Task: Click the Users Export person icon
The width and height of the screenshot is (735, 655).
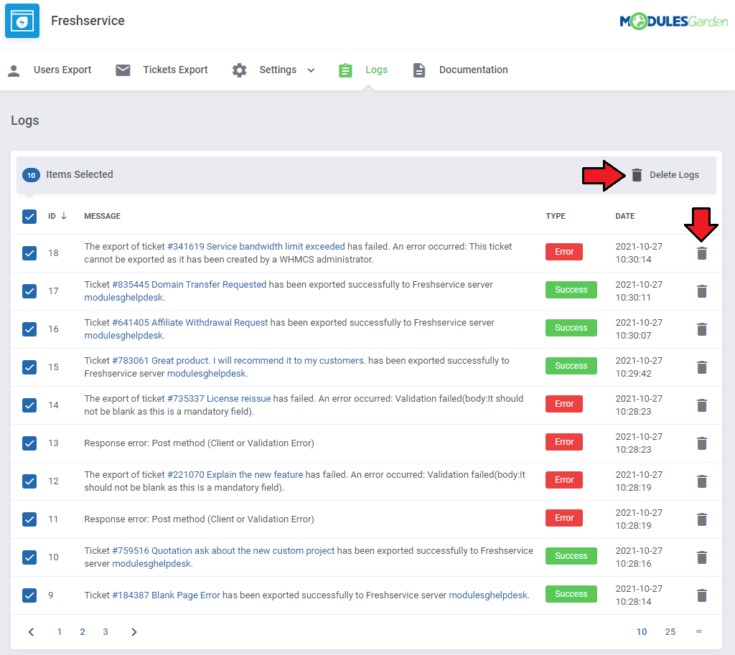Action: [x=14, y=70]
